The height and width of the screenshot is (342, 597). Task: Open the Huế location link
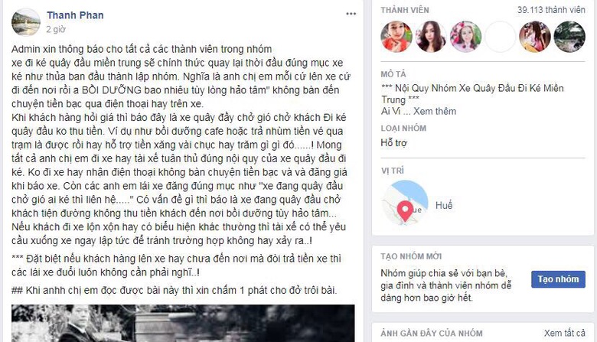[x=444, y=205]
